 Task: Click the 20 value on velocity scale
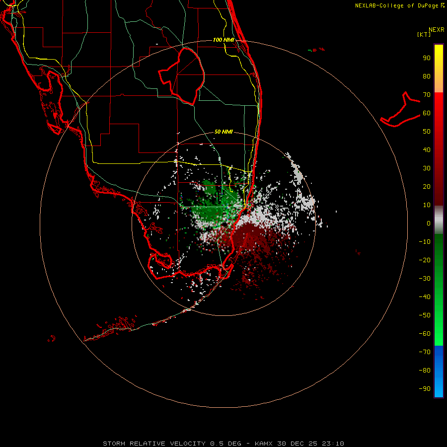coord(427,186)
